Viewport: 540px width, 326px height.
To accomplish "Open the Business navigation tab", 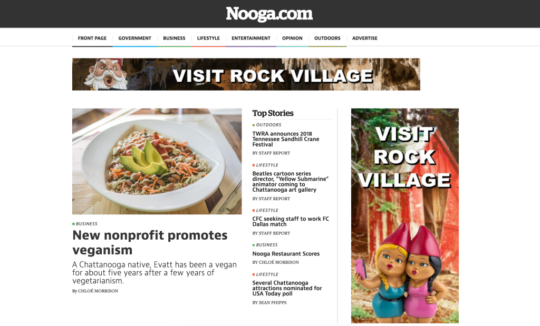I will point(174,38).
